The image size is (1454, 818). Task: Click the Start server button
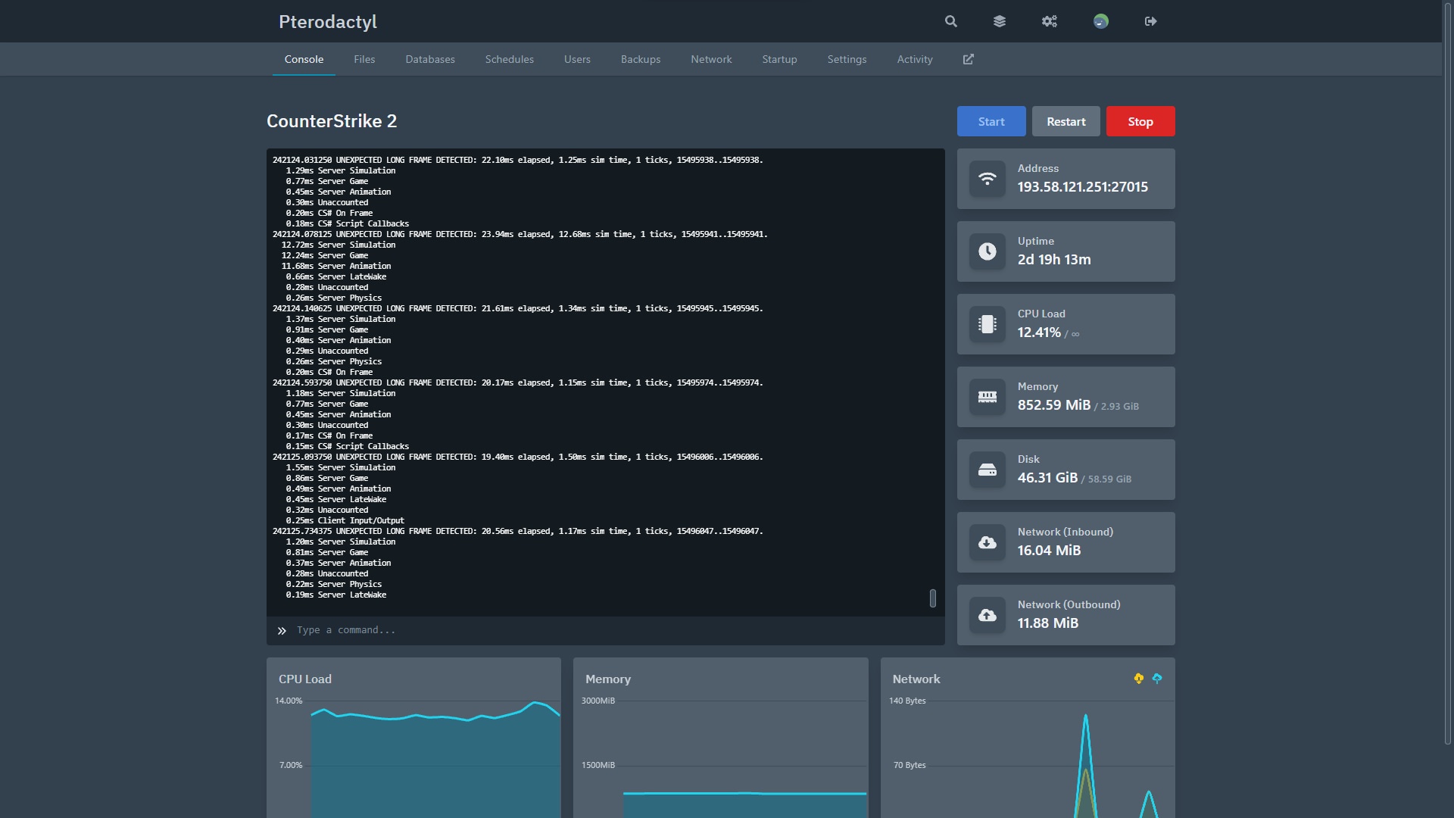(991, 121)
